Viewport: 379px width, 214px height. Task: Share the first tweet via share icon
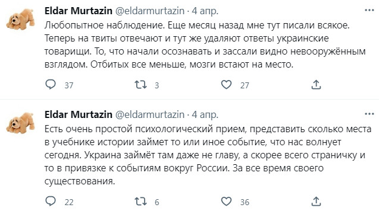(x=316, y=85)
